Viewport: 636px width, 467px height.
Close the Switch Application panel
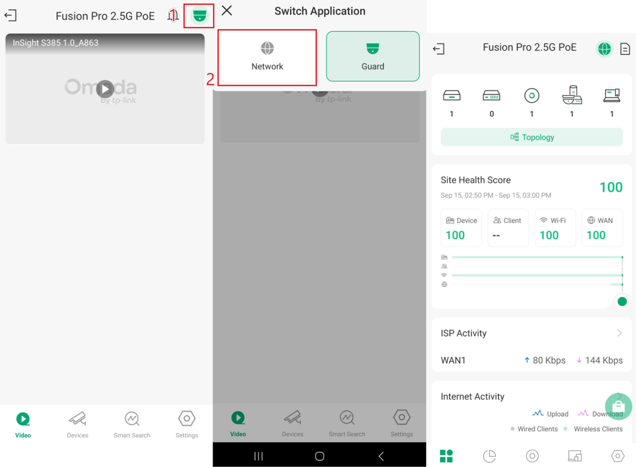click(x=227, y=11)
